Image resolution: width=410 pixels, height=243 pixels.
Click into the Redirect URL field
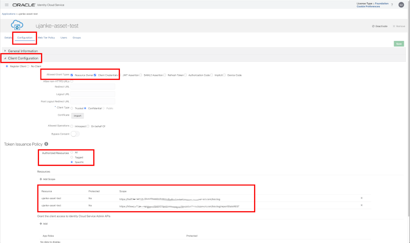(x=93, y=86)
